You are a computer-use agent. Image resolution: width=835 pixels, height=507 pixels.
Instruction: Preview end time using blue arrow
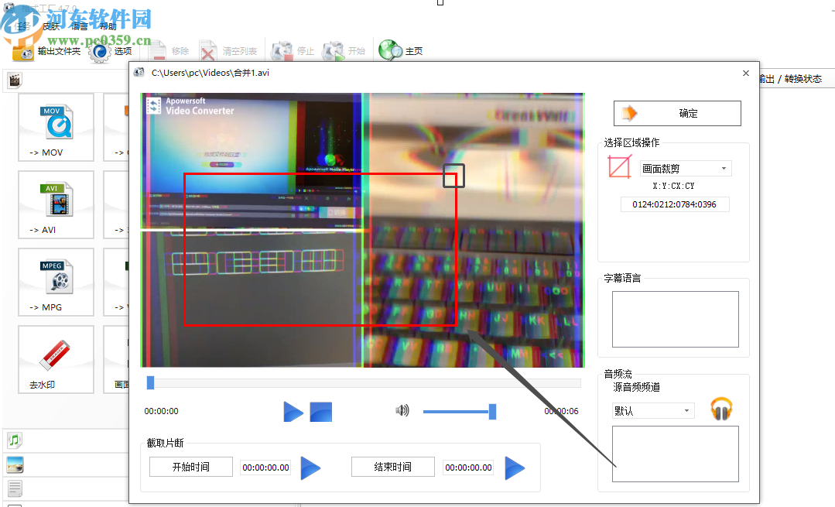click(515, 468)
